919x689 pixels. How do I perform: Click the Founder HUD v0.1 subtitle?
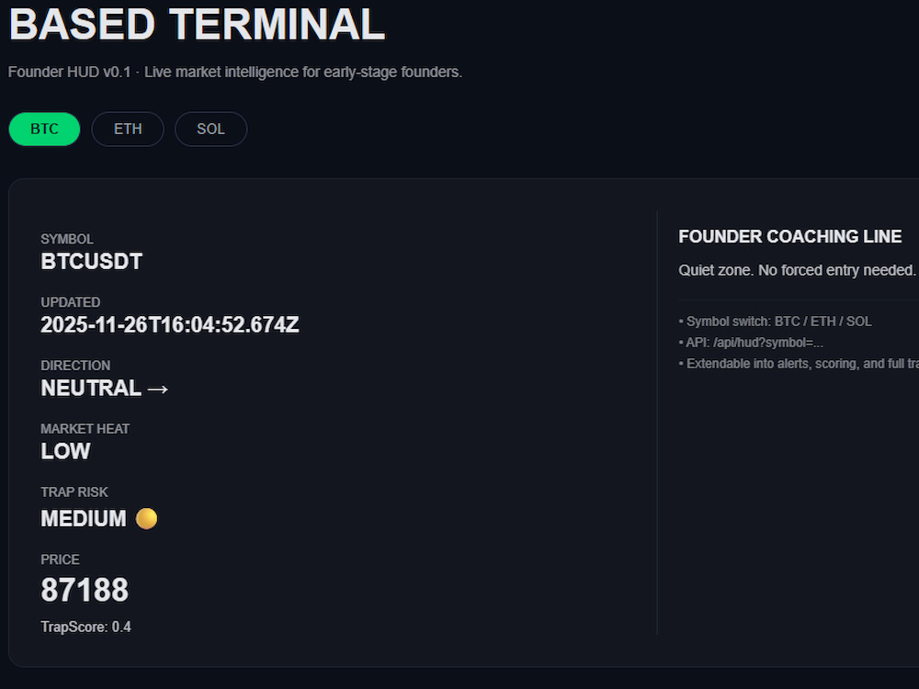(235, 72)
